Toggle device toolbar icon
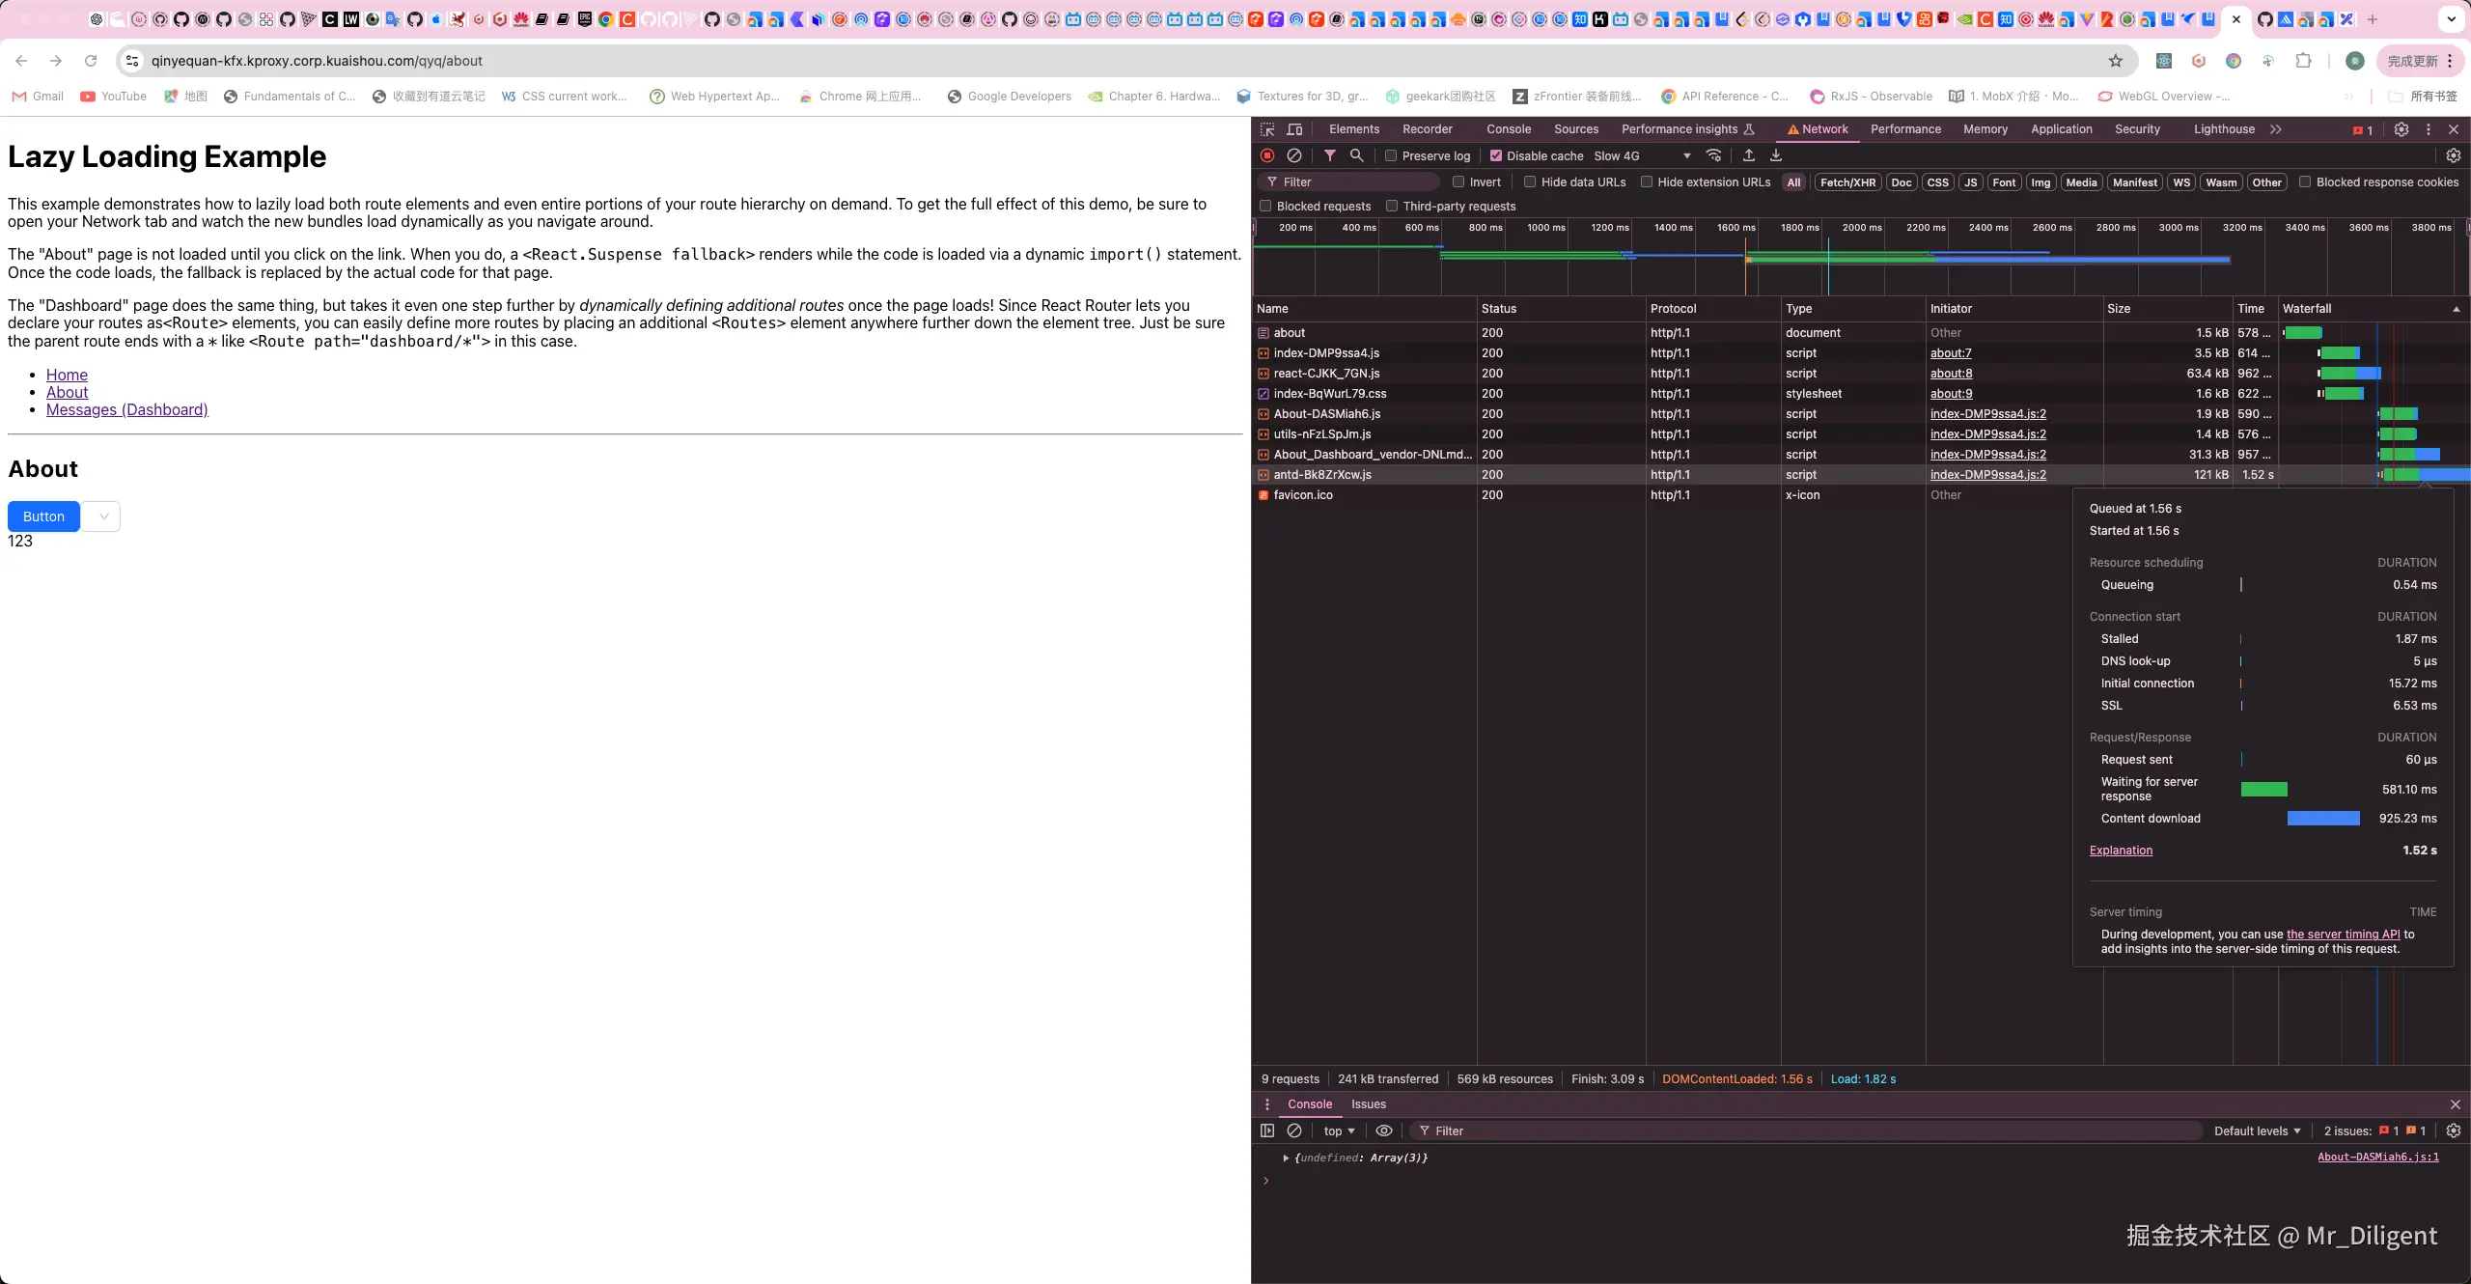 (x=1294, y=129)
